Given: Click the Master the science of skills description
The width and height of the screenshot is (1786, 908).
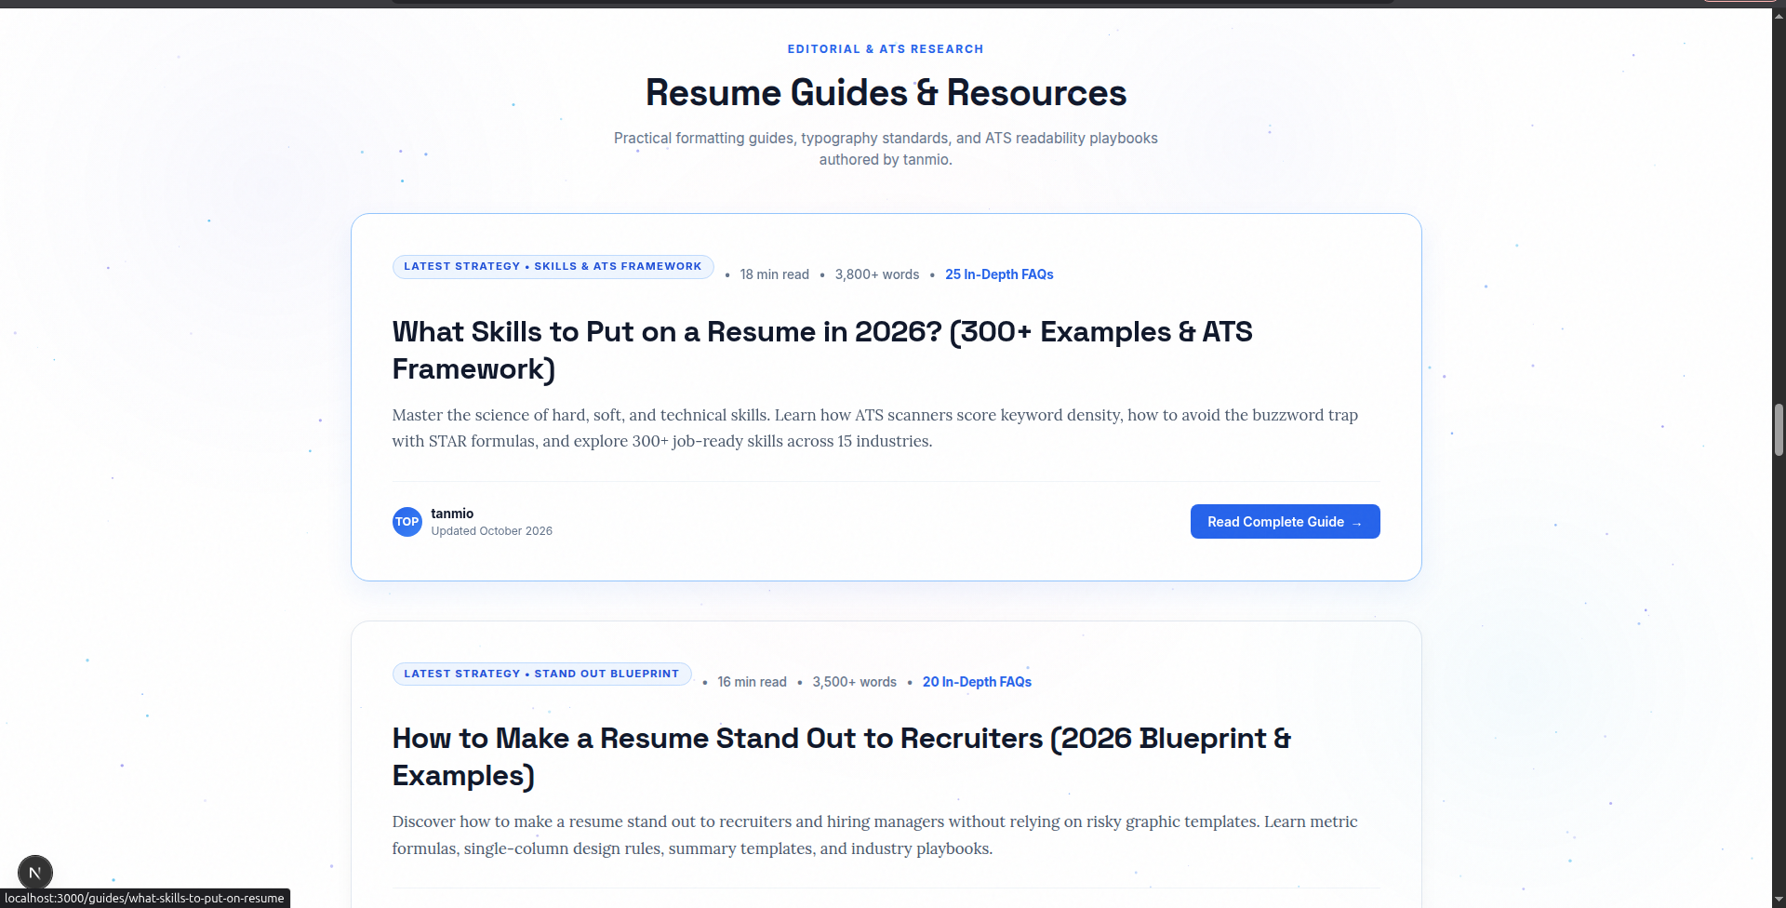Looking at the screenshot, I should point(874,428).
